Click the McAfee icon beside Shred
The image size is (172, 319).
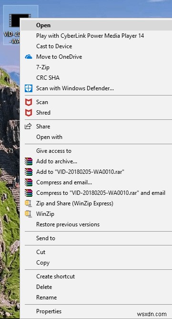pos(29,113)
